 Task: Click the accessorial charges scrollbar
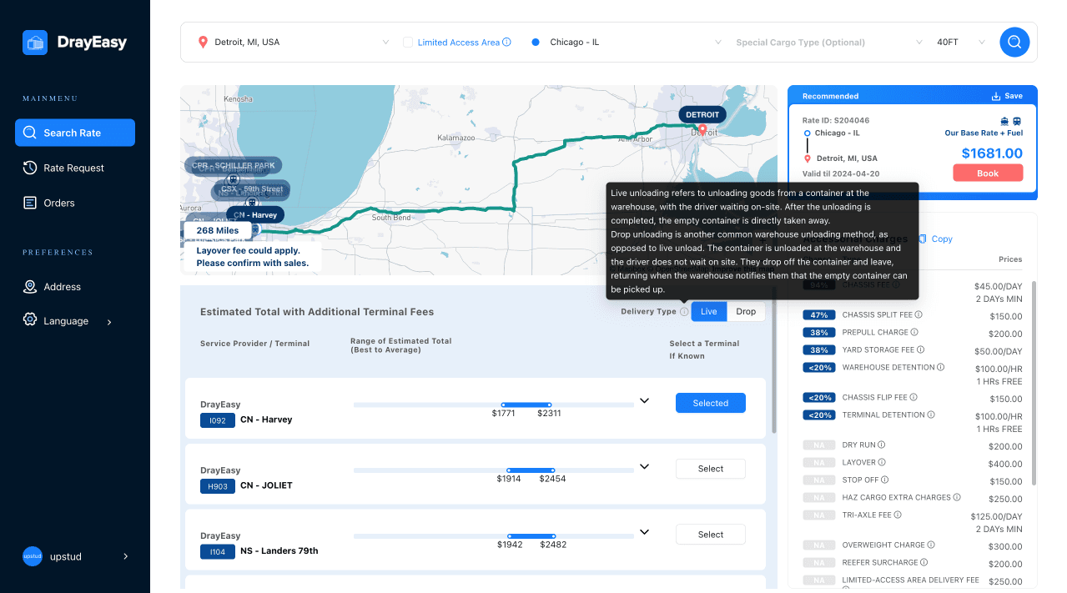[x=1034, y=382]
